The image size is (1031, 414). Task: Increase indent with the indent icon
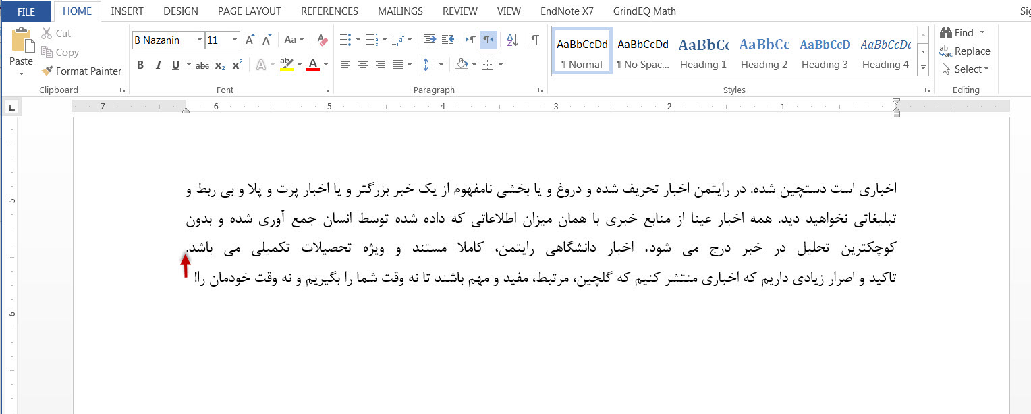[x=448, y=40]
